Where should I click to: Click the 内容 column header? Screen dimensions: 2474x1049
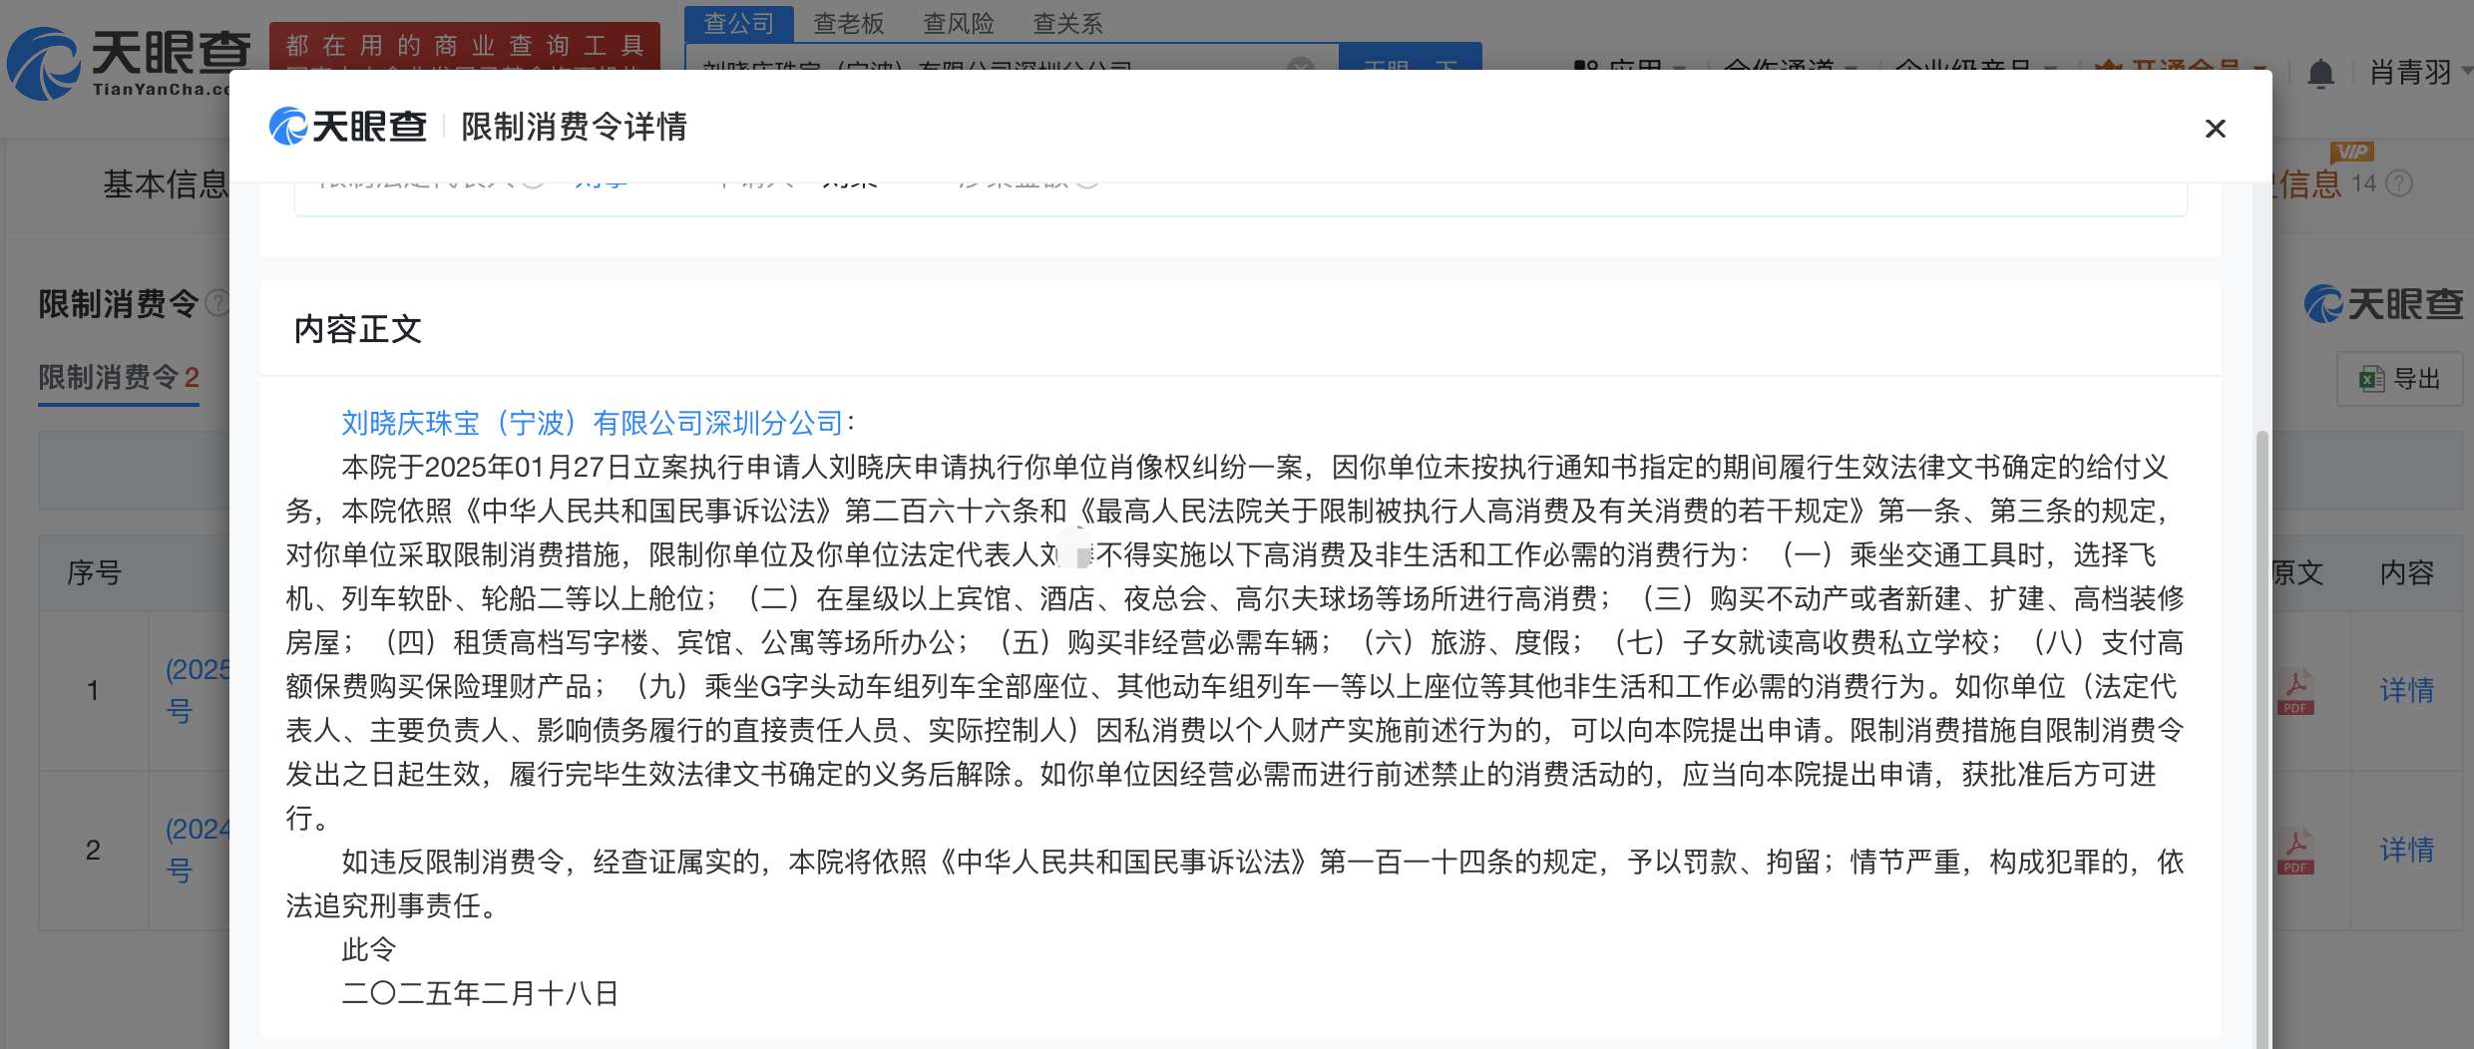click(x=2406, y=572)
